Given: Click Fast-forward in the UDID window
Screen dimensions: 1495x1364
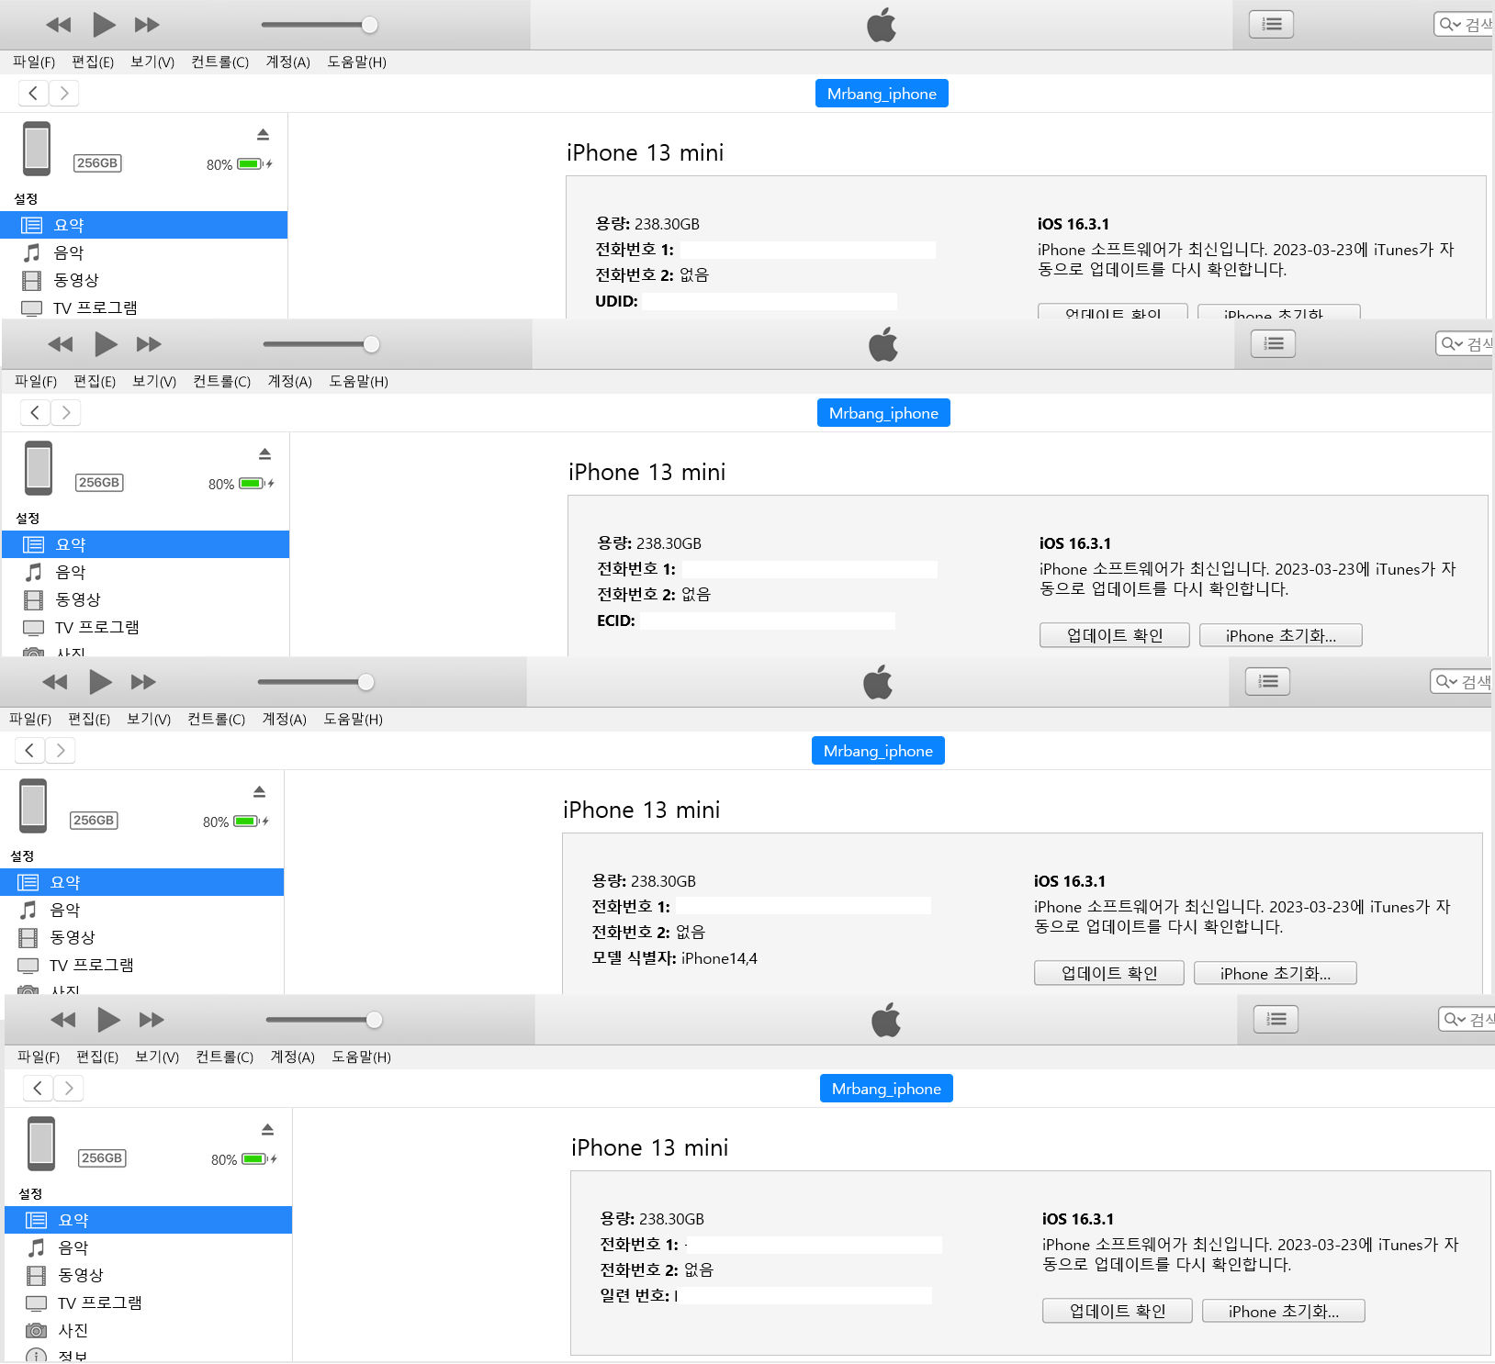Looking at the screenshot, I should point(147,25).
